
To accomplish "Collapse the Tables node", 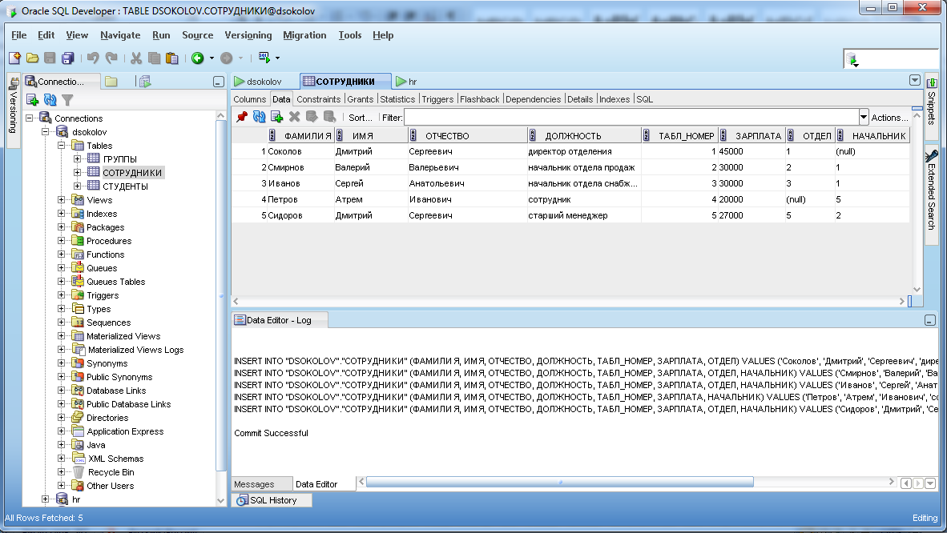I will pyautogui.click(x=61, y=146).
